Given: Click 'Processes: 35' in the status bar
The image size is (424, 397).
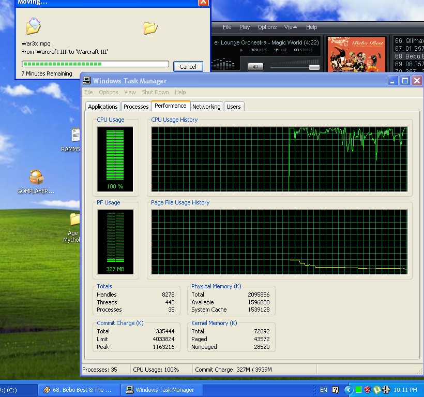Looking at the screenshot, I should click(x=100, y=370).
